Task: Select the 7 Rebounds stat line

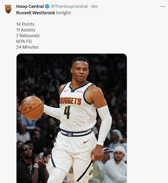Action: click(28, 36)
